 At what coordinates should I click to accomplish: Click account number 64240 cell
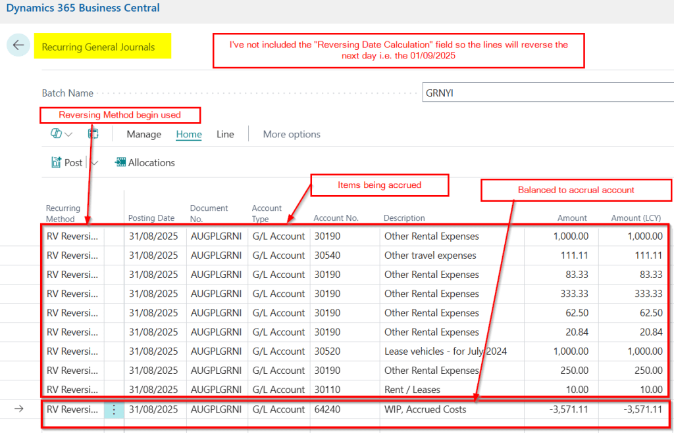(327, 409)
